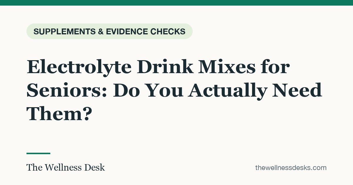The height and width of the screenshot is (185, 353).
Task: Open the 'Electrolyte Drink Mixes for Seniors' headline
Action: coord(174,90)
